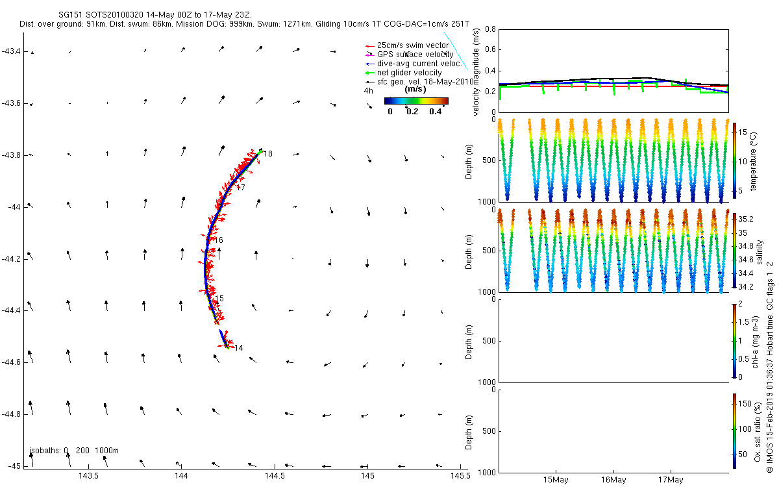Viewport: 779px width, 487px height.
Task: Click the temperature colorbar
Action: point(734,160)
